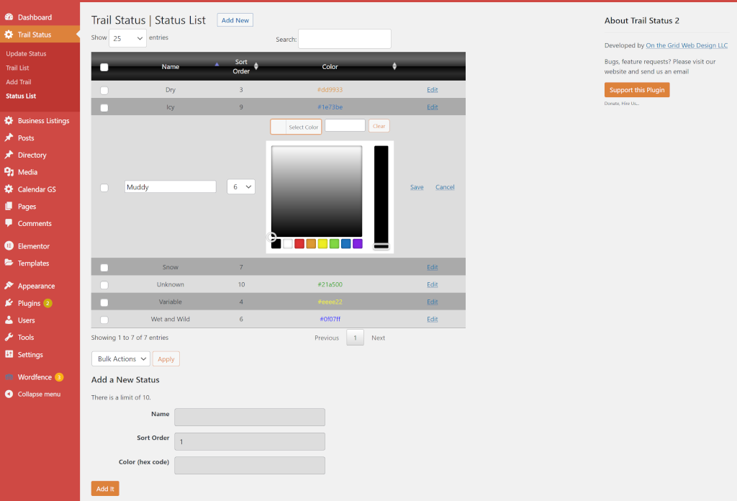Click pagination page 1 button

(x=355, y=338)
